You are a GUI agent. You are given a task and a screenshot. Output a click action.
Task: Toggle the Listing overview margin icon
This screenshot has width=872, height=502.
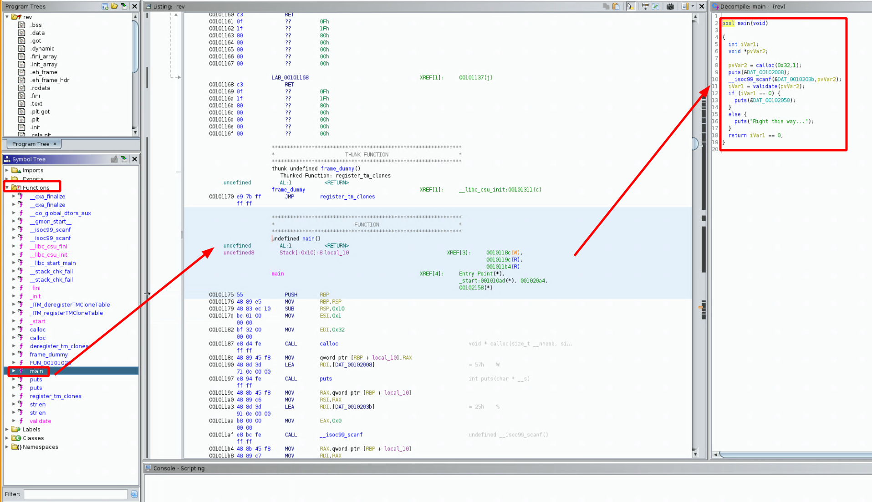(685, 6)
